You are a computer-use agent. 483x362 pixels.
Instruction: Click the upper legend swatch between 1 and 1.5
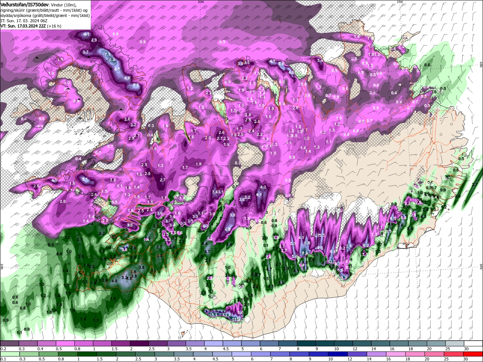click(102, 344)
